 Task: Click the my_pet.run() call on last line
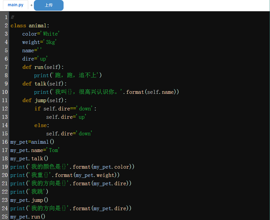click(28, 217)
